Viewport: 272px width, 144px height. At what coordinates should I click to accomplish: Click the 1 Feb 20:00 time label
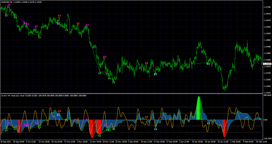[x=236, y=142]
